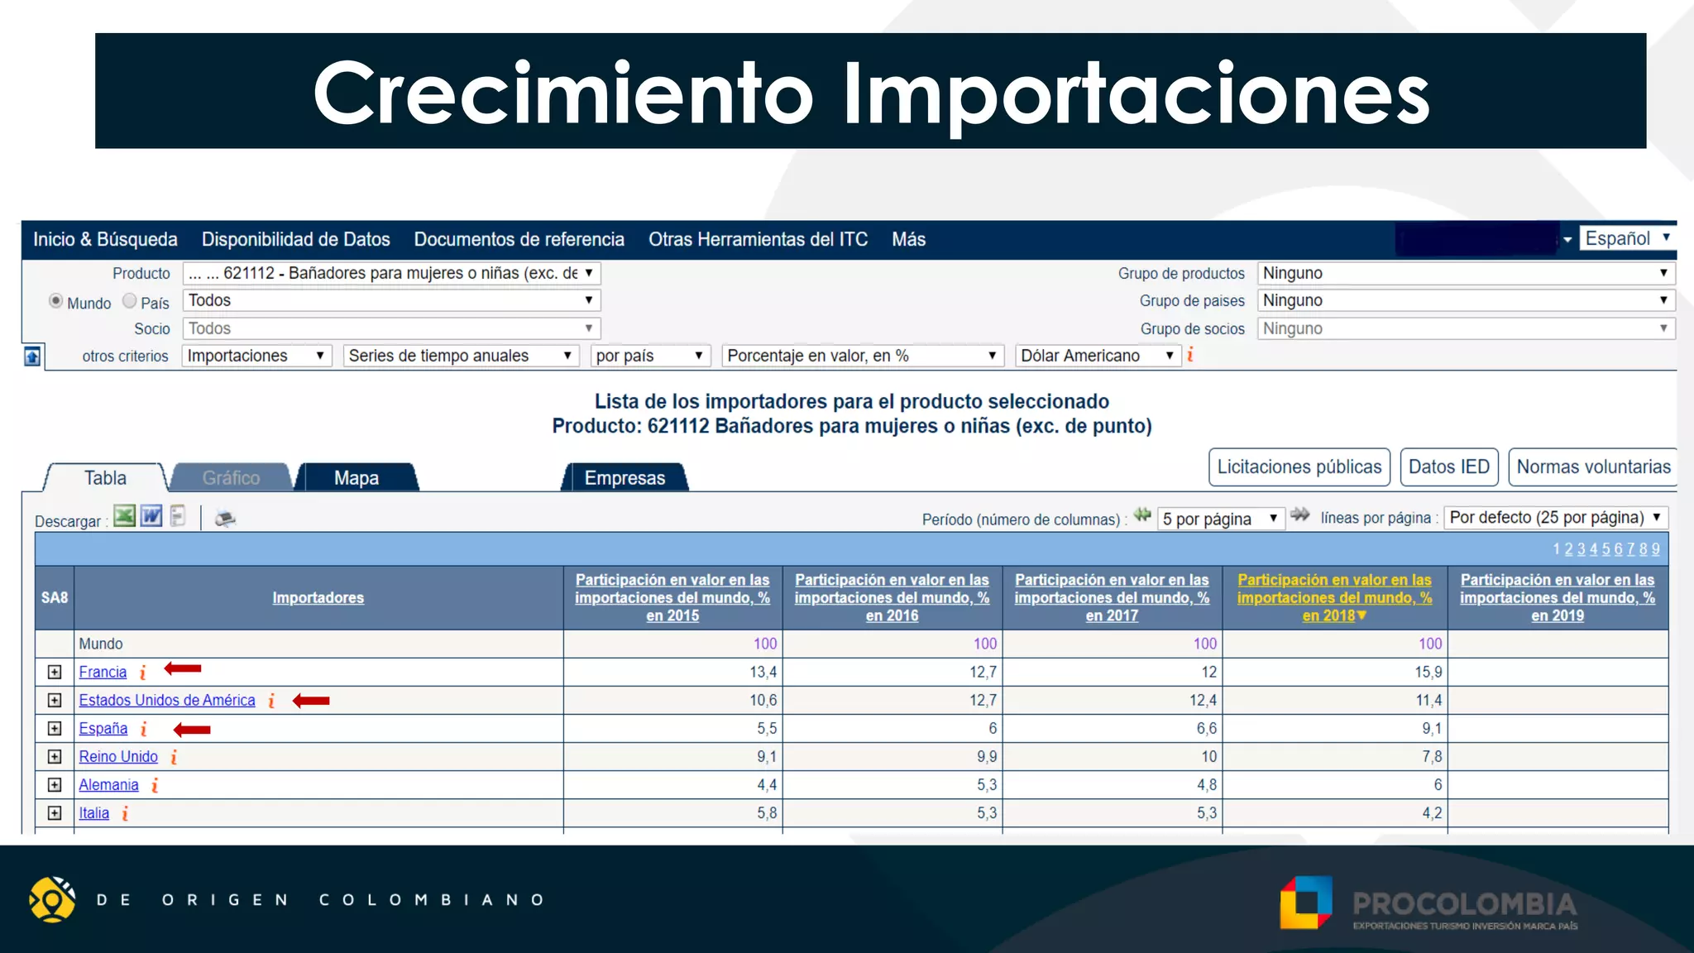Open the Italia country link
Image resolution: width=1694 pixels, height=953 pixels.
[93, 813]
